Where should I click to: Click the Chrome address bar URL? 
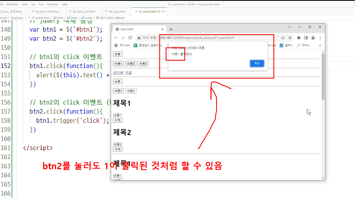pyautogui.click(x=197, y=38)
